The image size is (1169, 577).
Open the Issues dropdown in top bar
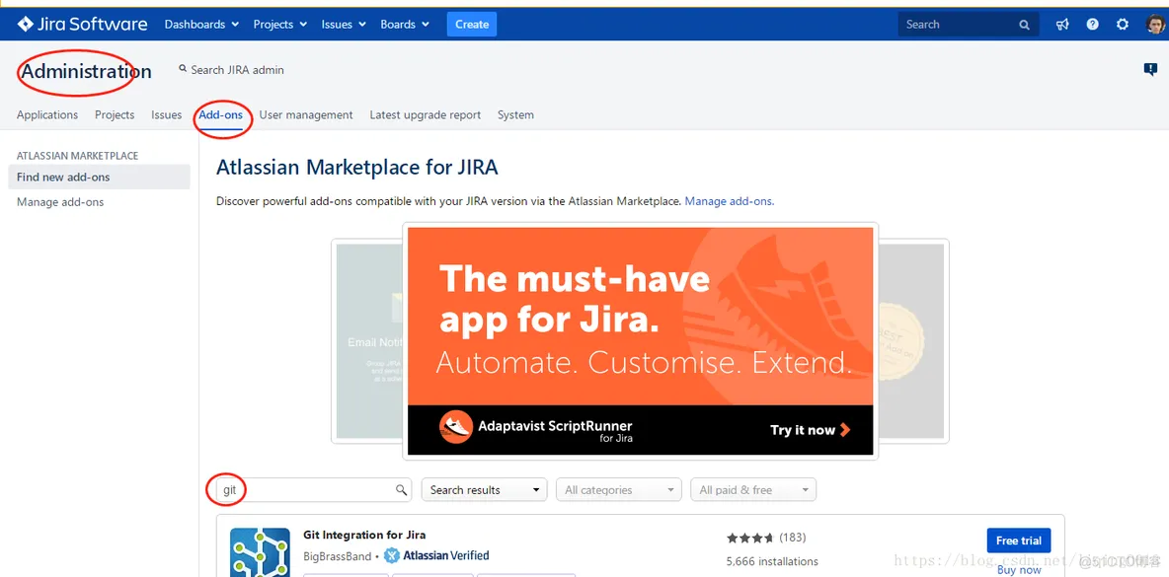click(343, 24)
